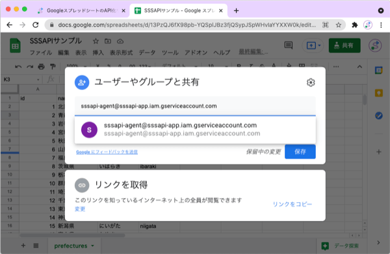Image resolution: width=390 pixels, height=254 pixels.
Task: Click the Chrome profile avatar icon
Action: [x=368, y=25]
